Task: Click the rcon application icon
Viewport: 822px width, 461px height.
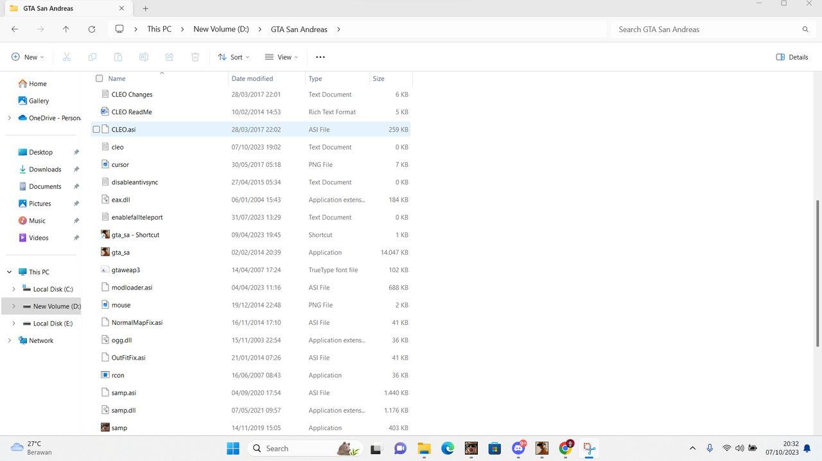Action: click(x=105, y=375)
